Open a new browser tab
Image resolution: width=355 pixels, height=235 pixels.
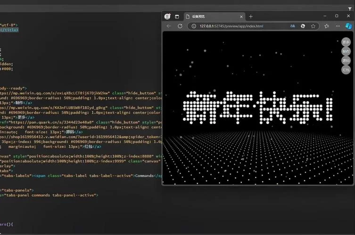[251, 16]
